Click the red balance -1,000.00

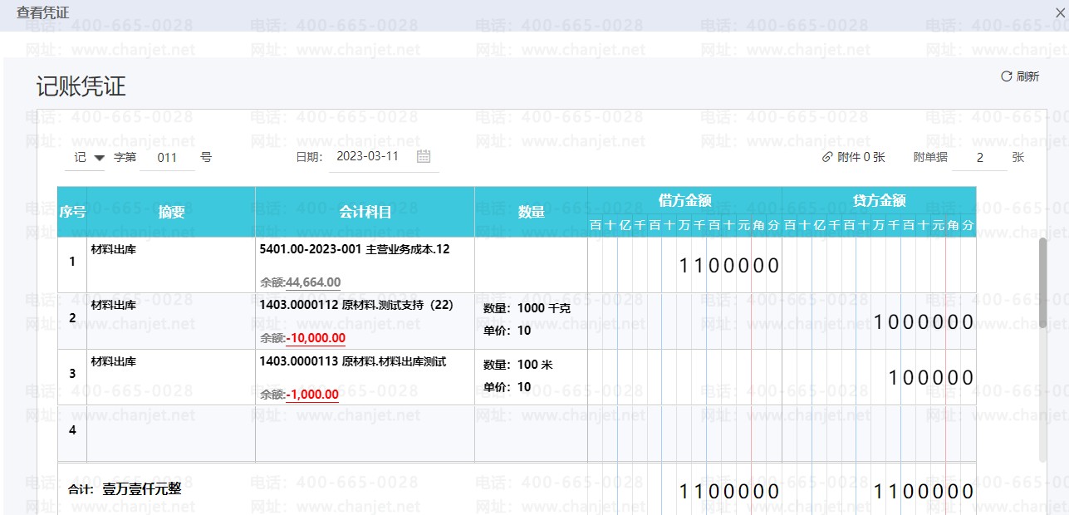point(312,395)
